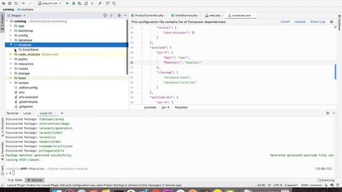Open the Project panel gear options
342x192 pixels.
[x=119, y=15]
